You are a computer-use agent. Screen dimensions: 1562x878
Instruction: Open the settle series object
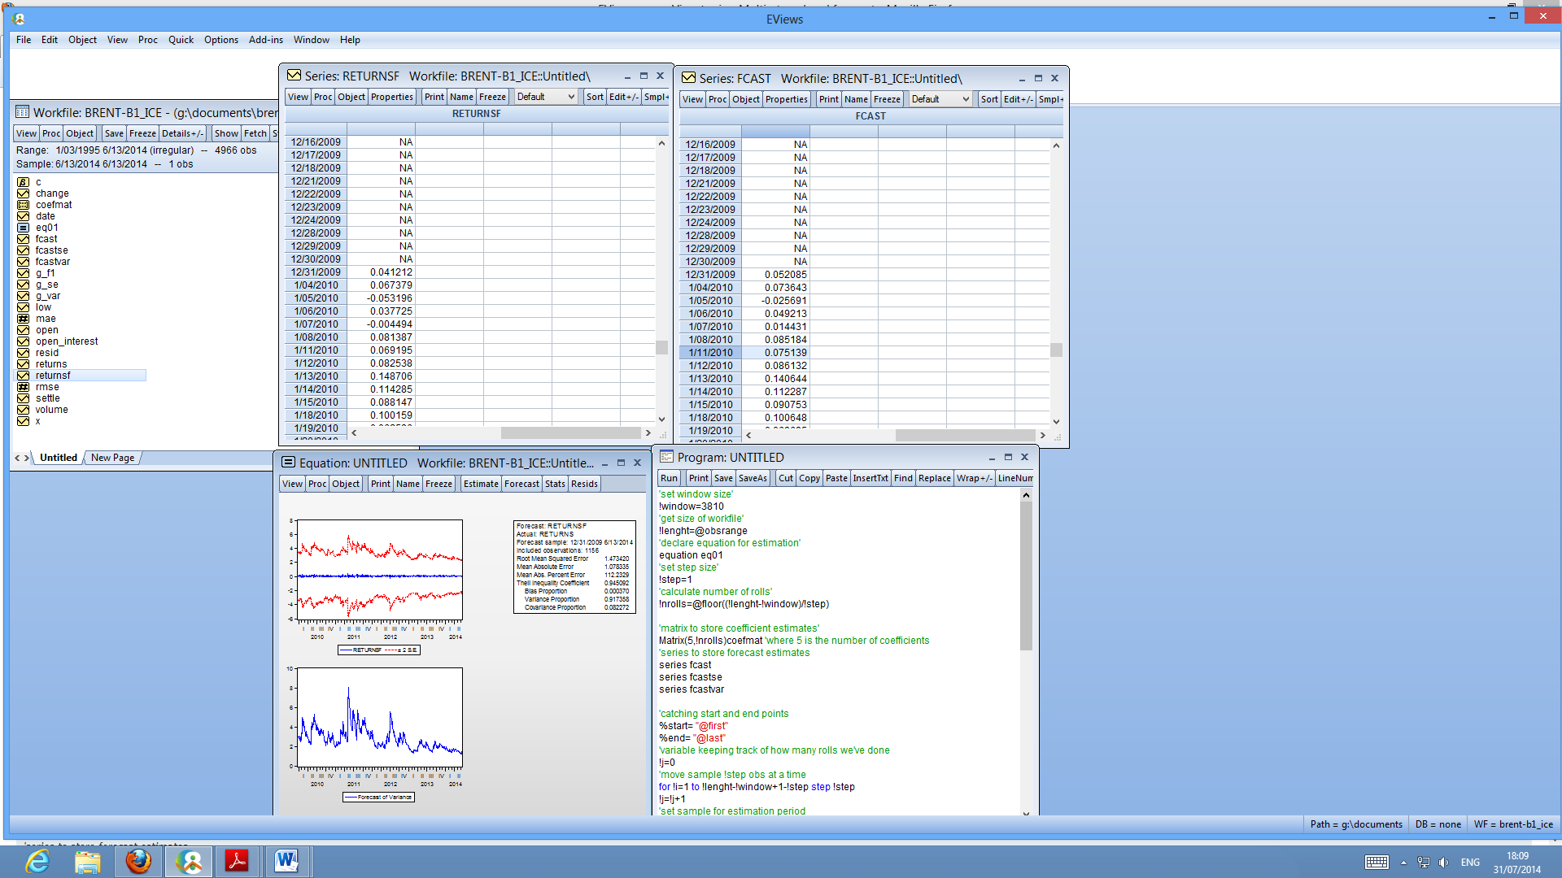tap(46, 398)
